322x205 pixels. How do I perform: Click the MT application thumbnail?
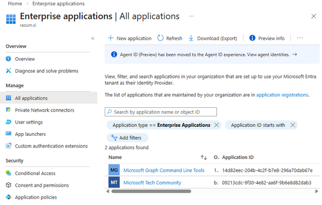click(114, 182)
